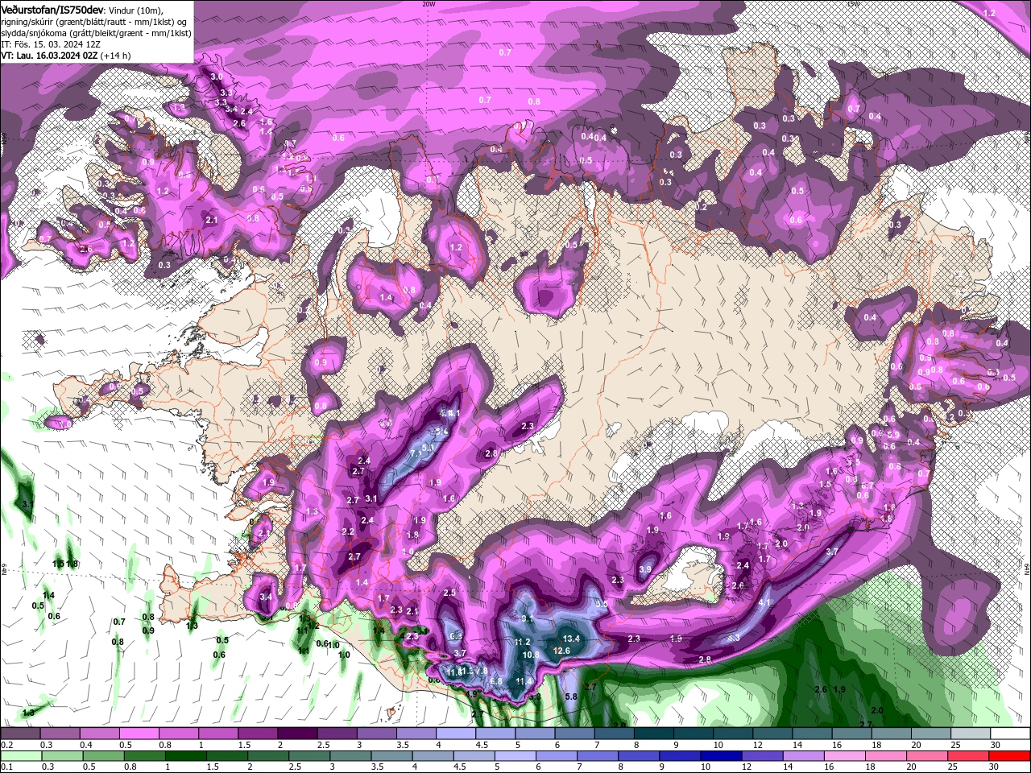Viewport: 1031px width, 773px height.
Task: Click the '(+14 h)' forecast offset text
Action: click(117, 56)
